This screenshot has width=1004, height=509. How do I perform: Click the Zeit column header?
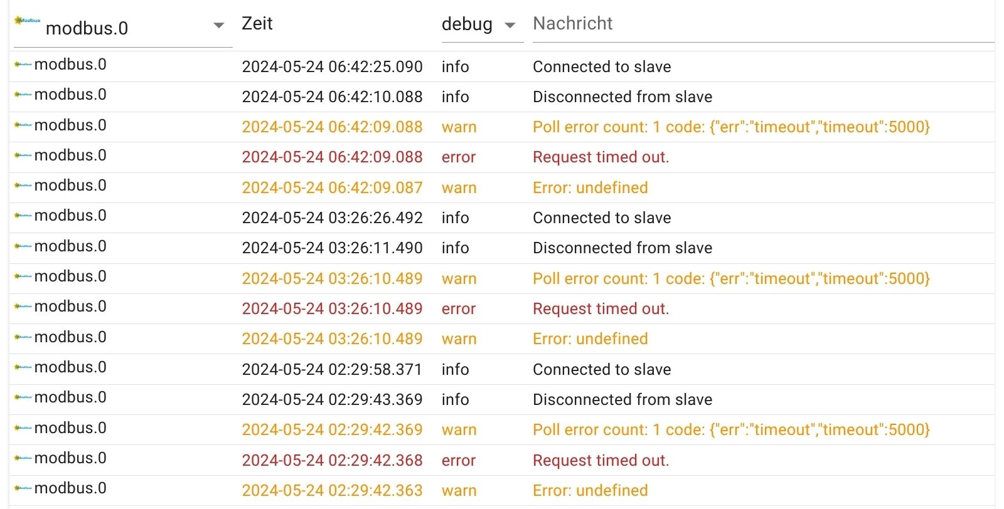[257, 24]
